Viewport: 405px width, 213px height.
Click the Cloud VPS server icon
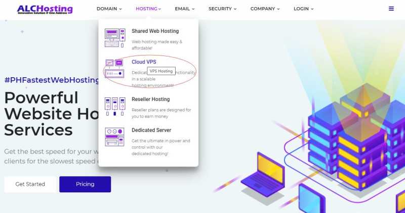(115, 69)
